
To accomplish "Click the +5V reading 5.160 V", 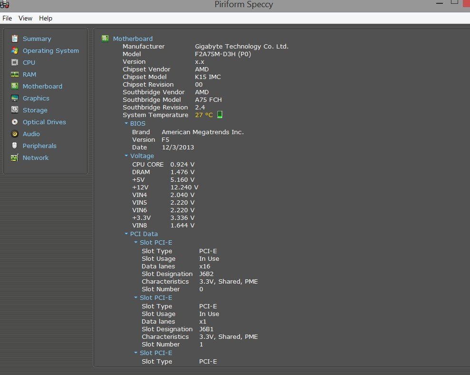I will (182, 180).
